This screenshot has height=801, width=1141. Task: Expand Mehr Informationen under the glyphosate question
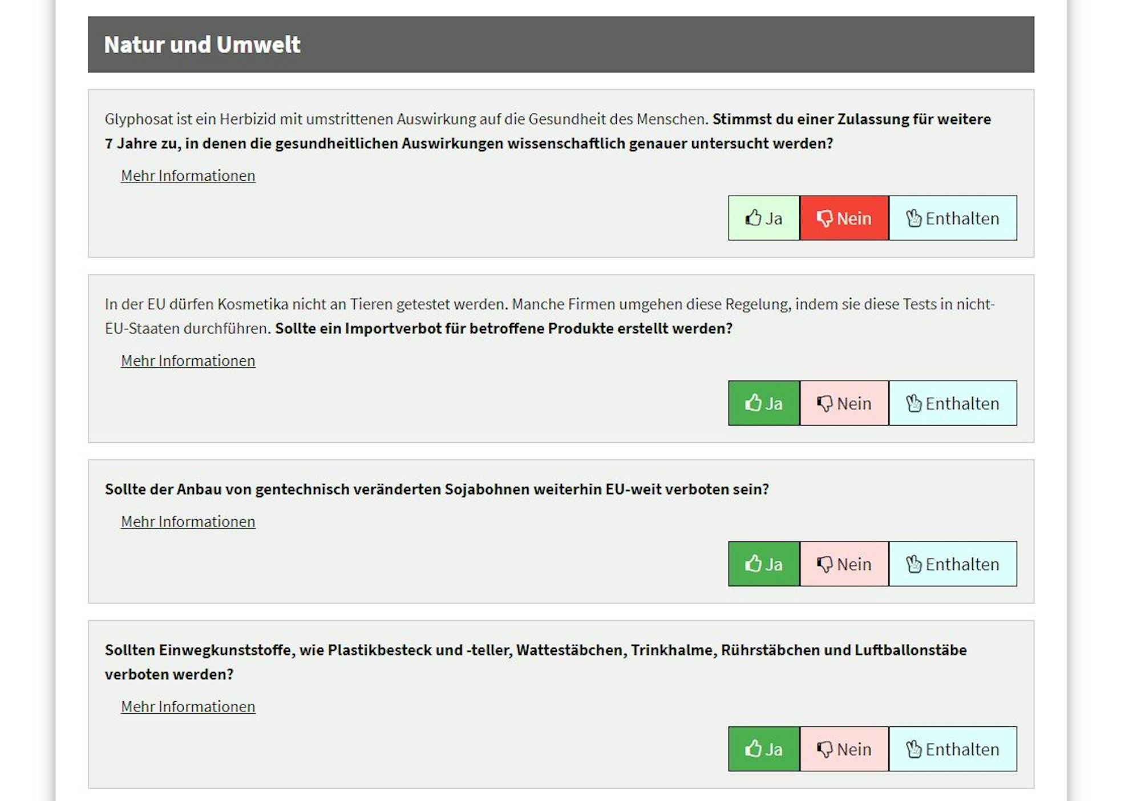pyautogui.click(x=187, y=176)
